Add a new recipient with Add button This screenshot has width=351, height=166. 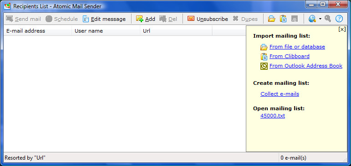click(x=146, y=19)
